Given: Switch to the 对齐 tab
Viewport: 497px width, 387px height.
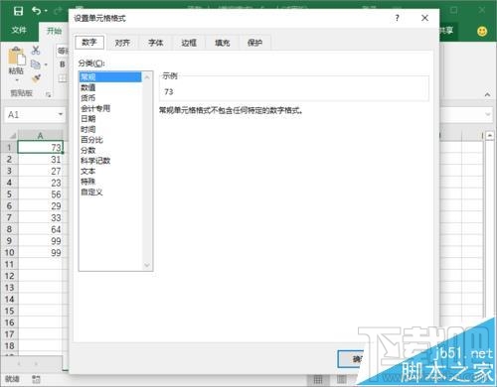Looking at the screenshot, I should click(x=122, y=43).
